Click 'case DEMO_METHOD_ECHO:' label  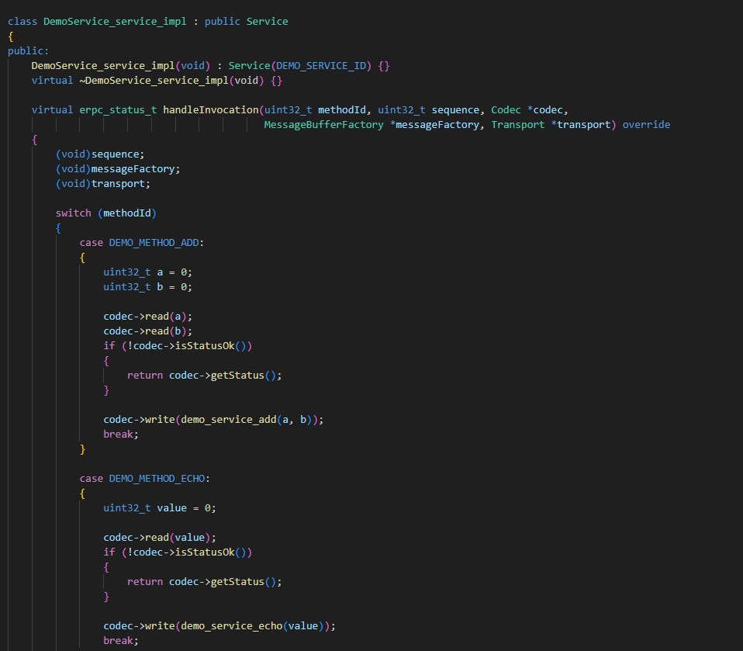[x=144, y=479]
